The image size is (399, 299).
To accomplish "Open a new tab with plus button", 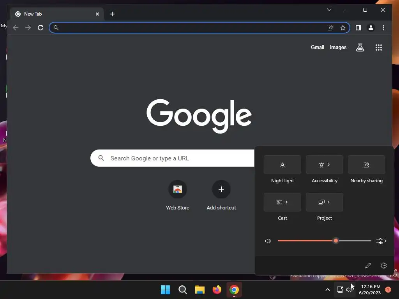I will point(112,14).
